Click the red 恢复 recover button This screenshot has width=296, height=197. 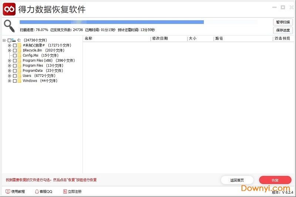275,180
